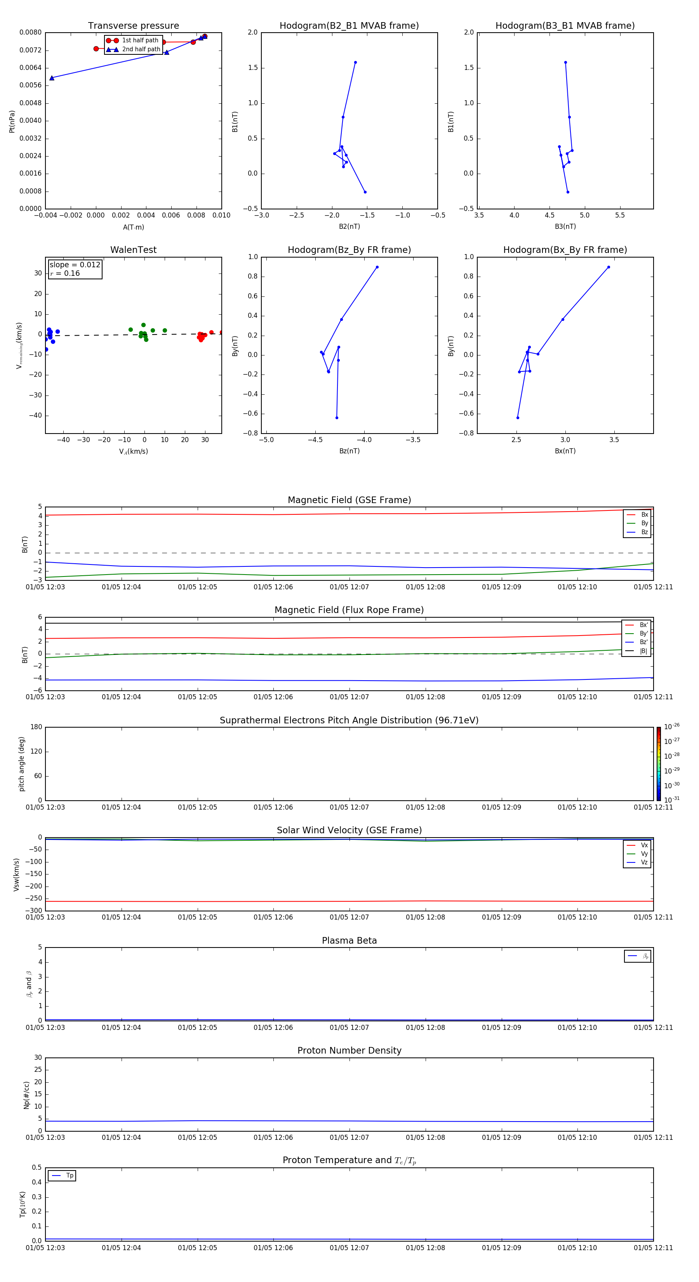The width and height of the screenshot is (699, 1282).
Task: Click the A(T·m) x-axis label
Action: 133,227
